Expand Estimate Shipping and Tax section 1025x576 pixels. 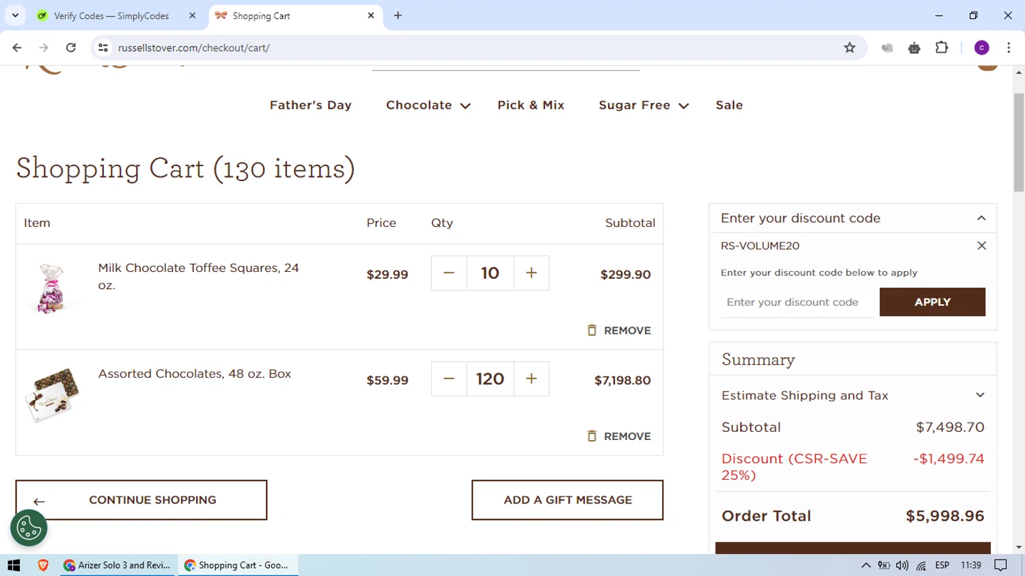pos(980,396)
